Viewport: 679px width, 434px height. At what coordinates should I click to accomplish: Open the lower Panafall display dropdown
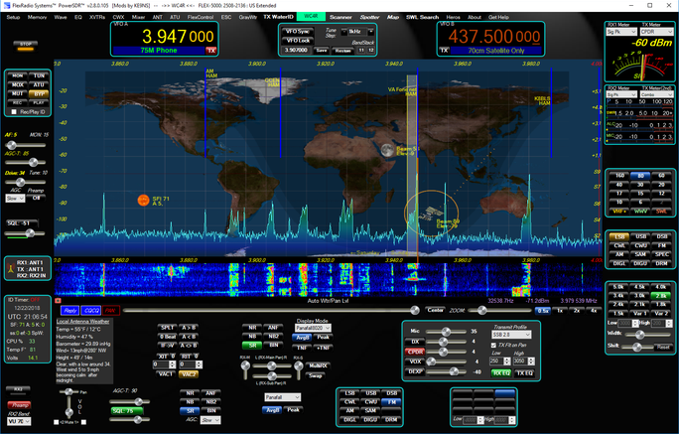[282, 397]
